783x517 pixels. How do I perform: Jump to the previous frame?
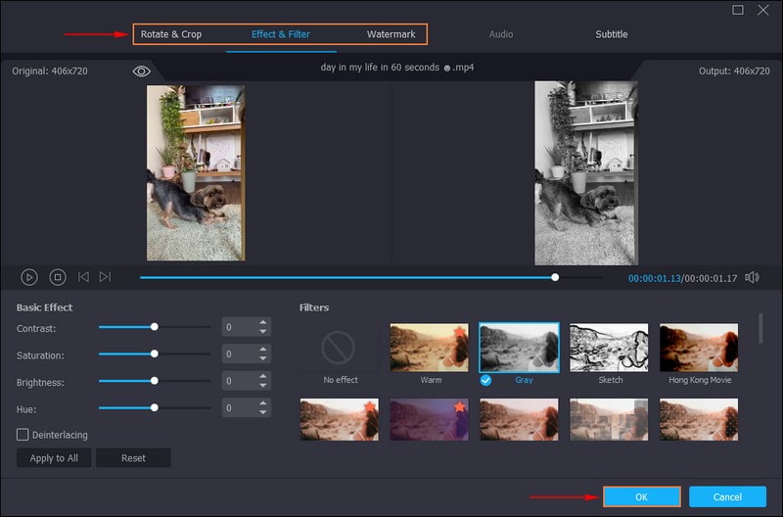[x=83, y=277]
